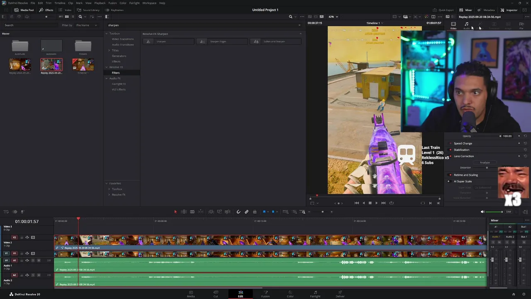Open the File tab icon in Inspector

click(521, 25)
